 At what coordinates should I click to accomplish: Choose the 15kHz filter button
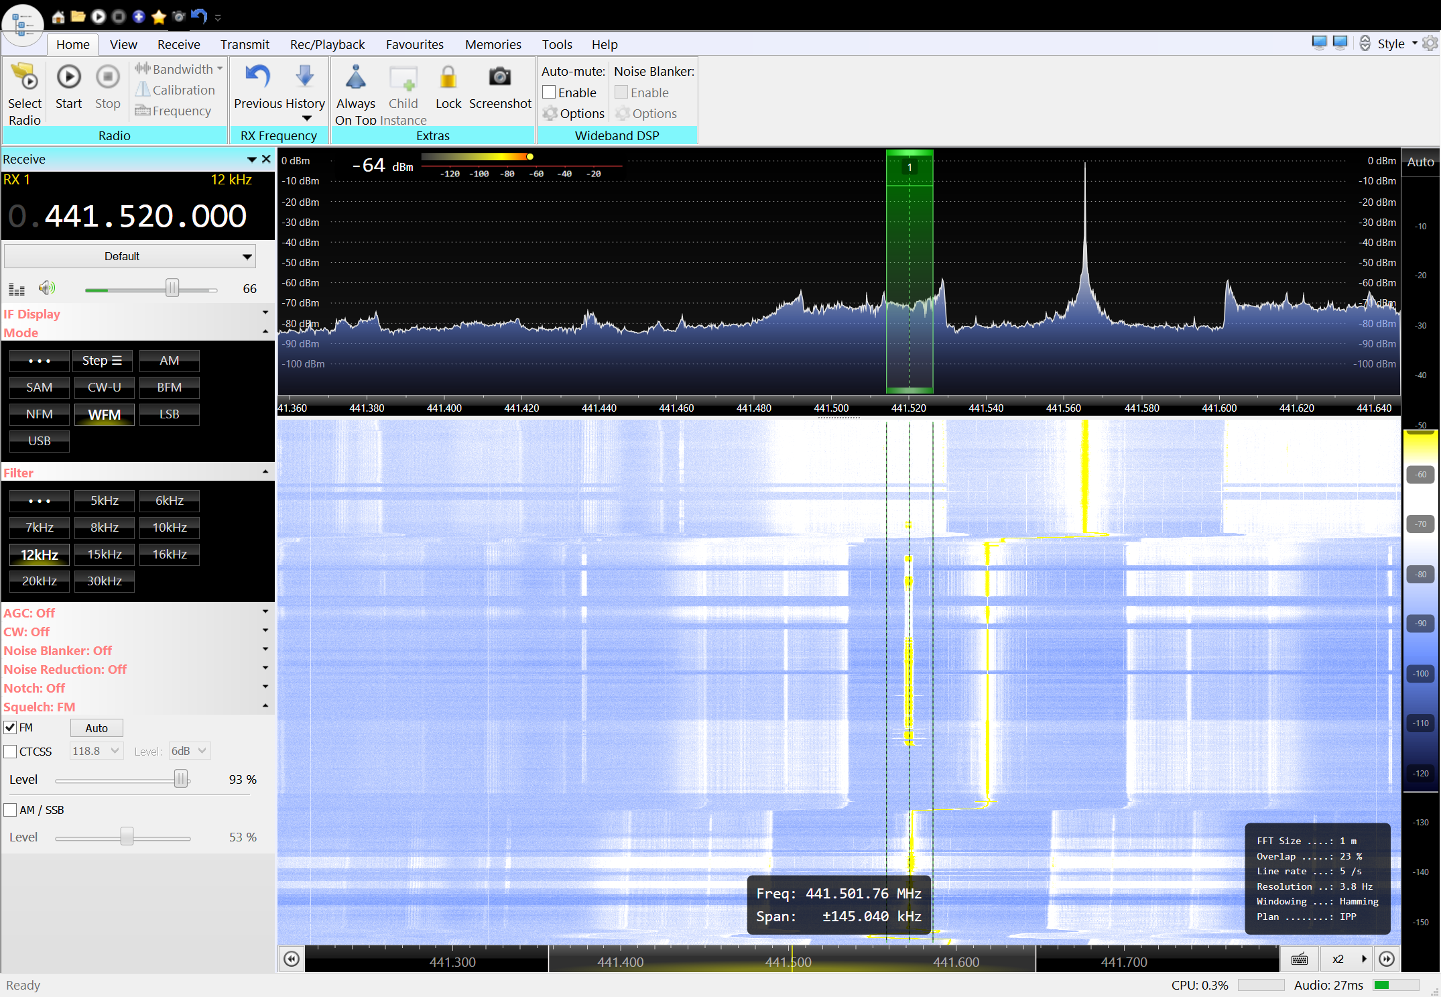[105, 554]
